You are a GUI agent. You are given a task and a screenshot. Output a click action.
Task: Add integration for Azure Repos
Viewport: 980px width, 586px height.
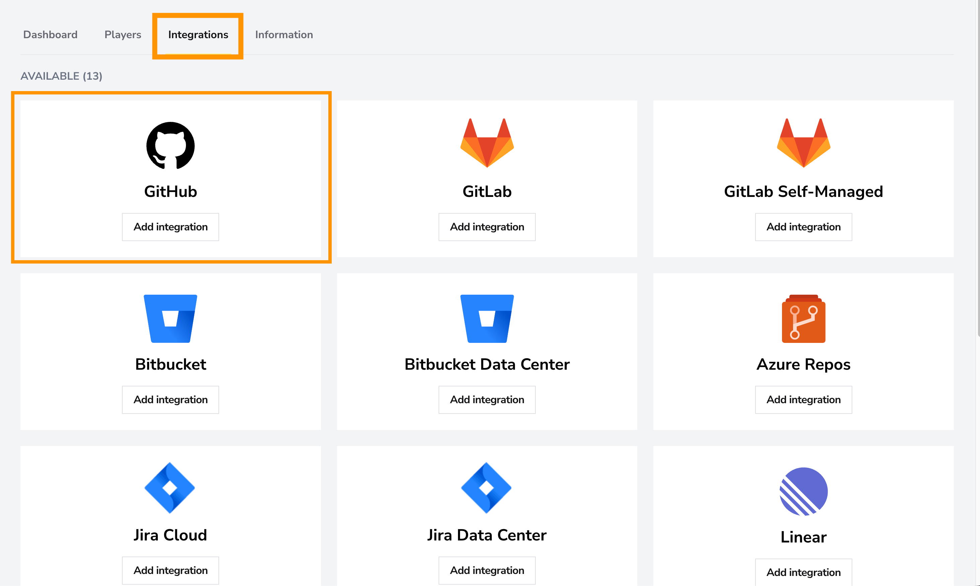pyautogui.click(x=803, y=399)
